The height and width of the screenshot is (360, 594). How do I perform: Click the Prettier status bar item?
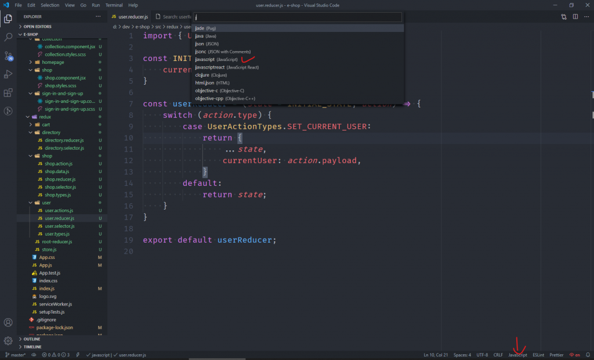(556, 355)
